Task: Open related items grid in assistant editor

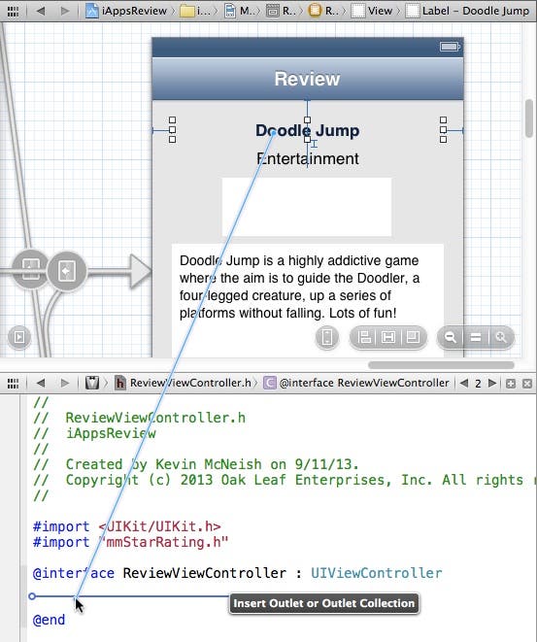Action: point(13,384)
